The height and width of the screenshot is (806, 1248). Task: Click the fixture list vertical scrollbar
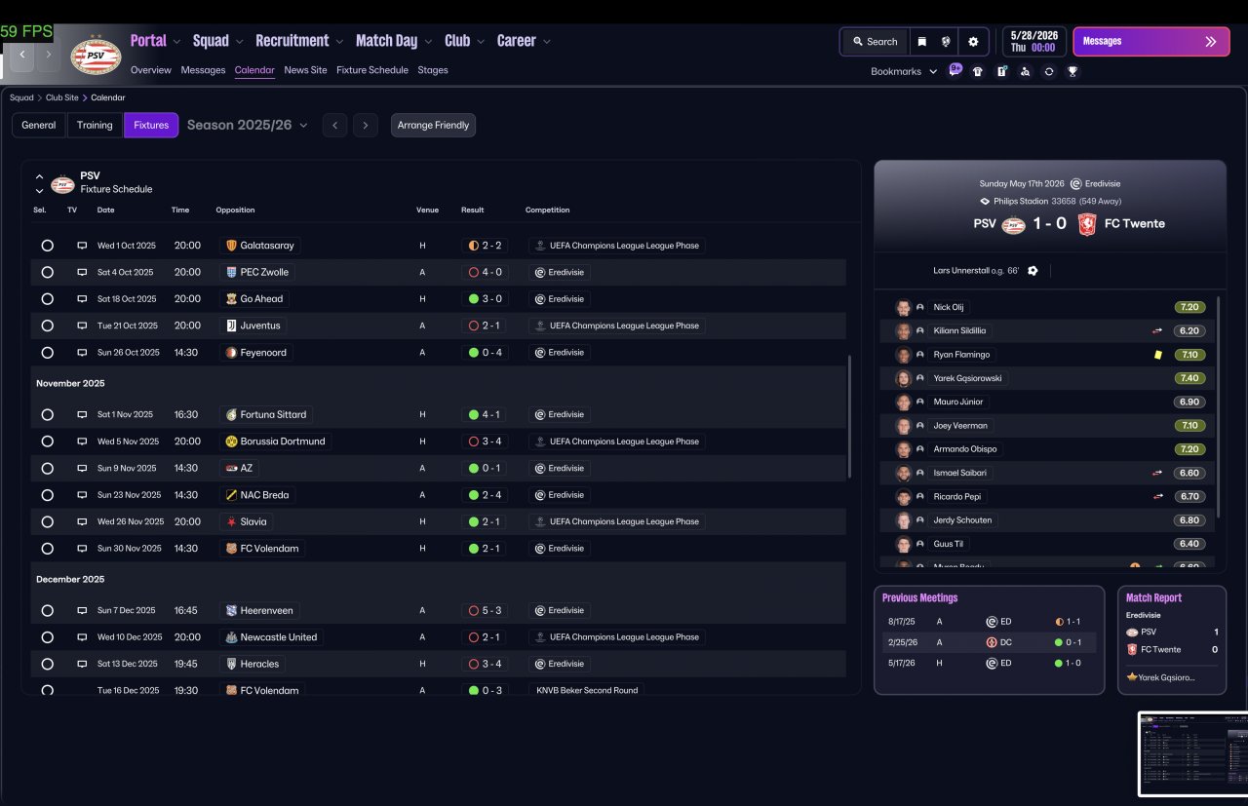pos(850,416)
